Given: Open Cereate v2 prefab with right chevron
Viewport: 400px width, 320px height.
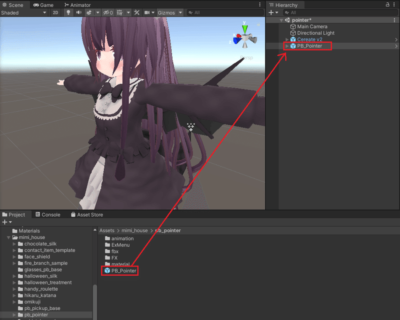Looking at the screenshot, I should tap(396, 39).
